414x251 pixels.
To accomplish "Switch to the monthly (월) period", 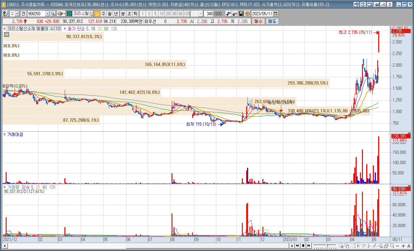I will click(x=109, y=14).
